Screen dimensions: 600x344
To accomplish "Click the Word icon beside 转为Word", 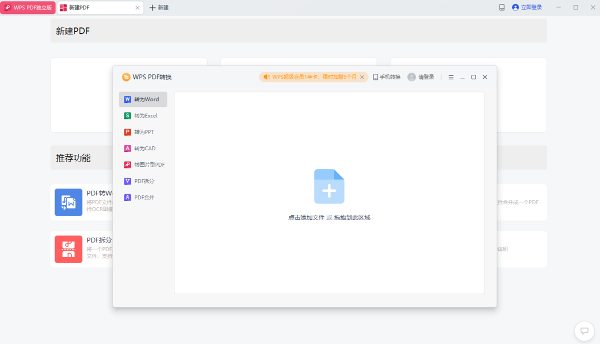I will (127, 99).
